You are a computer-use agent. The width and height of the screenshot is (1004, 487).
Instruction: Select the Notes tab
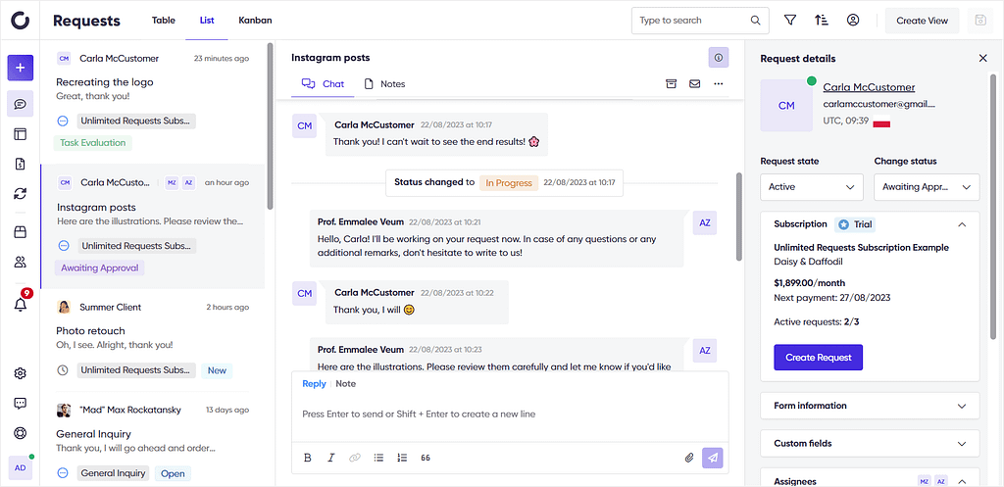tap(384, 84)
